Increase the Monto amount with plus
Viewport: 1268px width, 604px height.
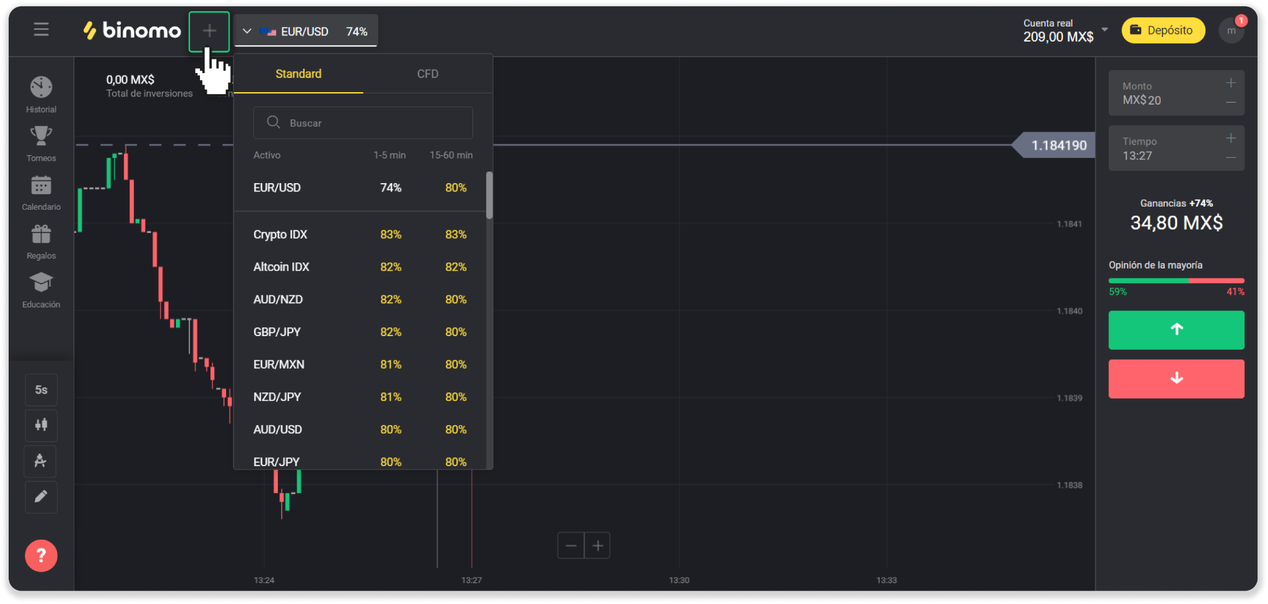point(1231,83)
